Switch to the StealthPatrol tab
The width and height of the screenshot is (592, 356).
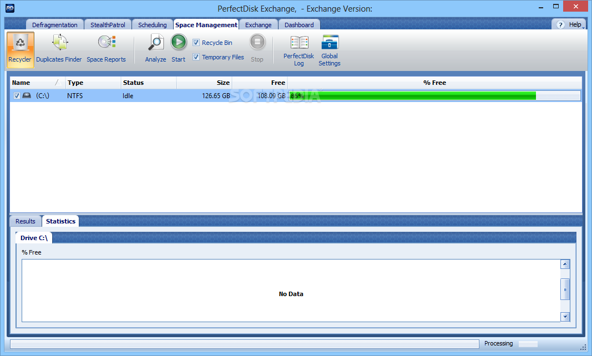tap(108, 25)
